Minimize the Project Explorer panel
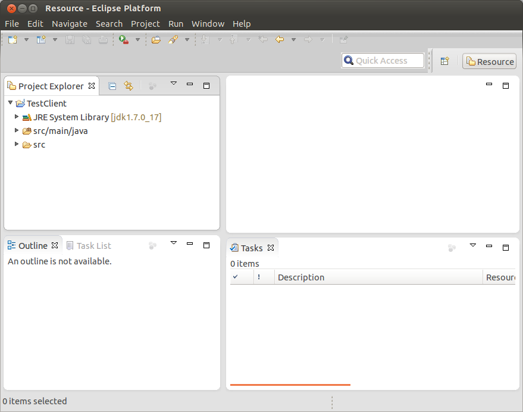The width and height of the screenshot is (523, 412). tap(190, 84)
